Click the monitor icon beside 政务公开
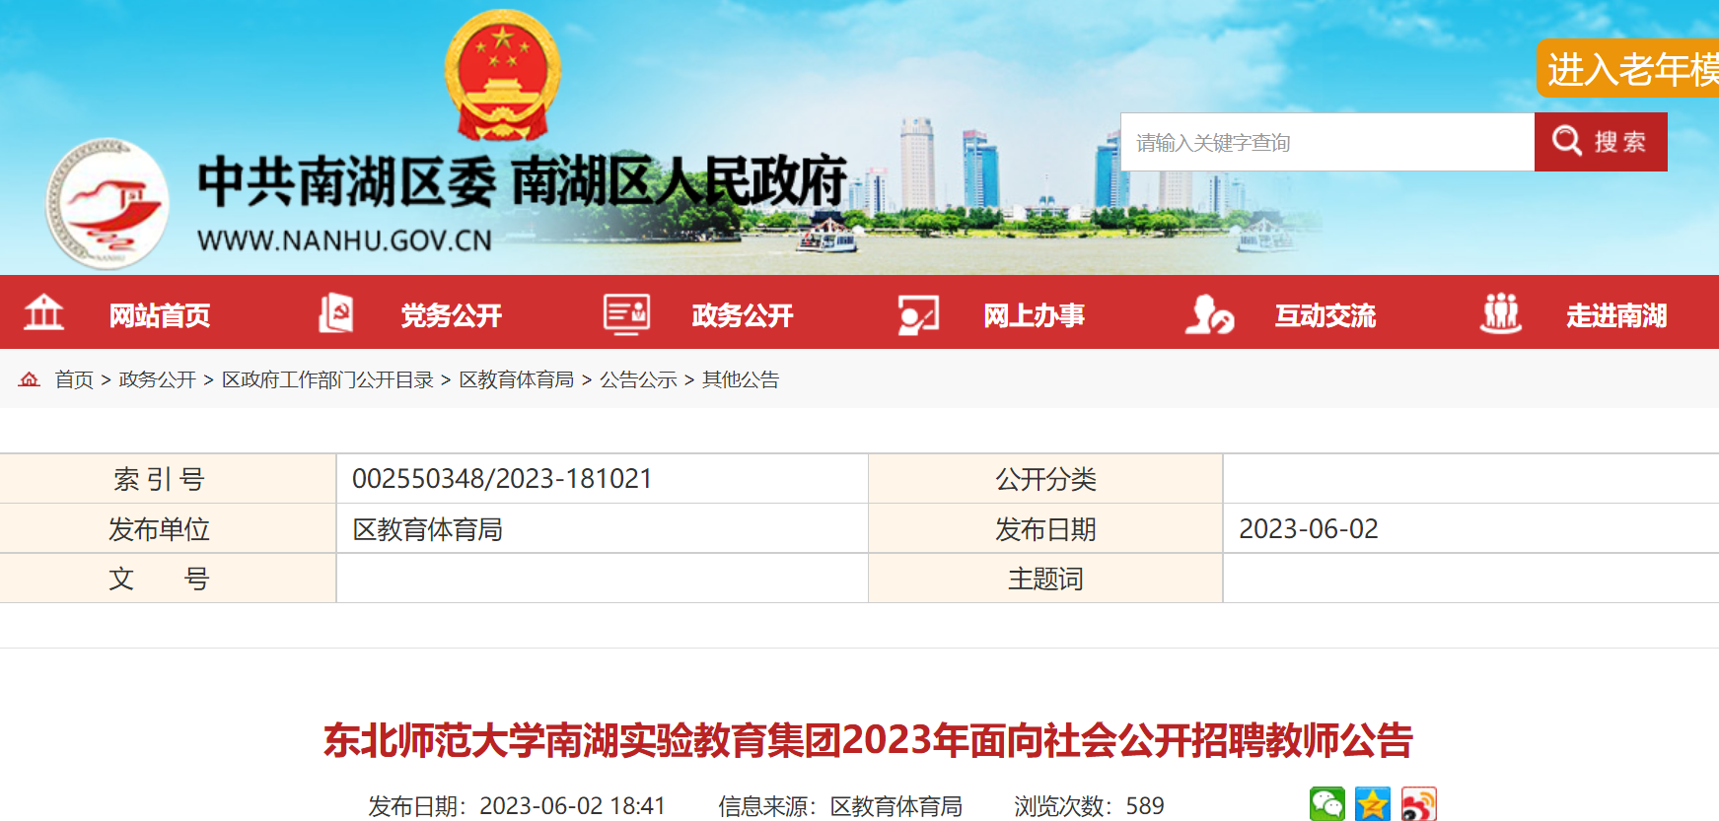 pos(626,314)
